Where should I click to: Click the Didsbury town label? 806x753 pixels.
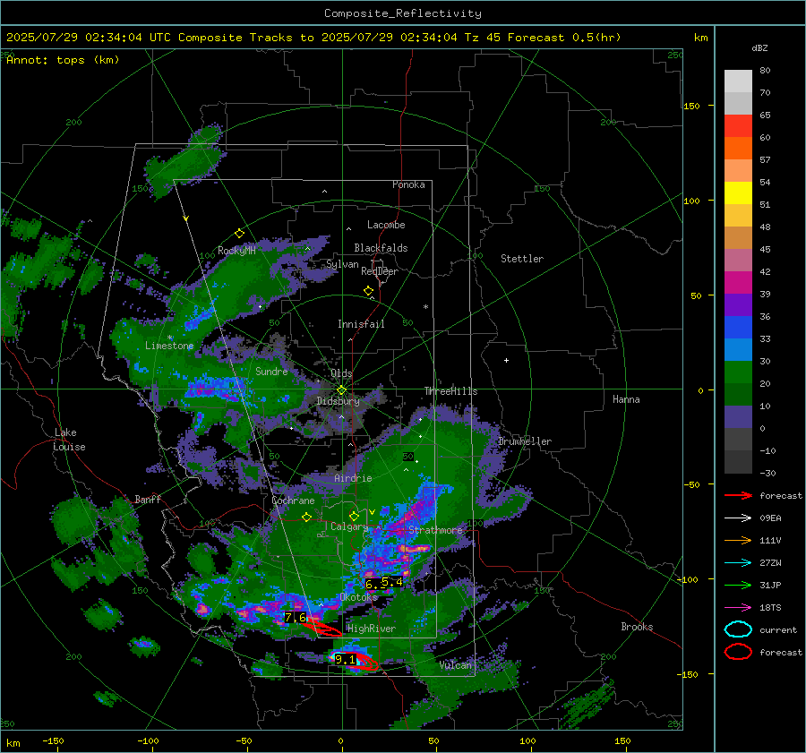tap(338, 401)
